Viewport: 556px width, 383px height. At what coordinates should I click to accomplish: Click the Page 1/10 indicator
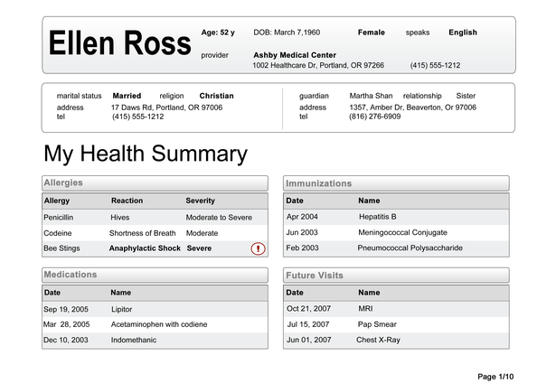[x=495, y=377]
